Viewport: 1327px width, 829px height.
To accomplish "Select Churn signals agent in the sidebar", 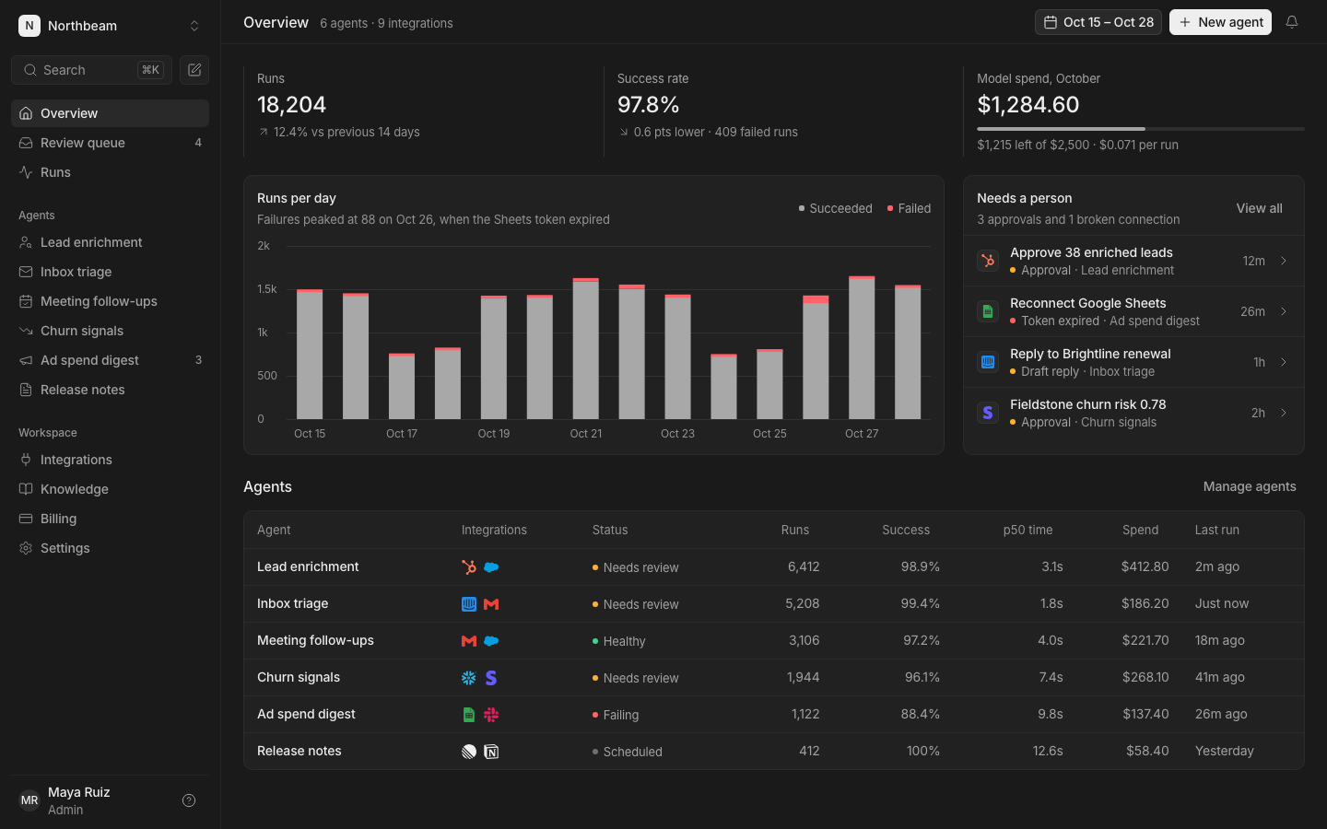I will coord(110,331).
